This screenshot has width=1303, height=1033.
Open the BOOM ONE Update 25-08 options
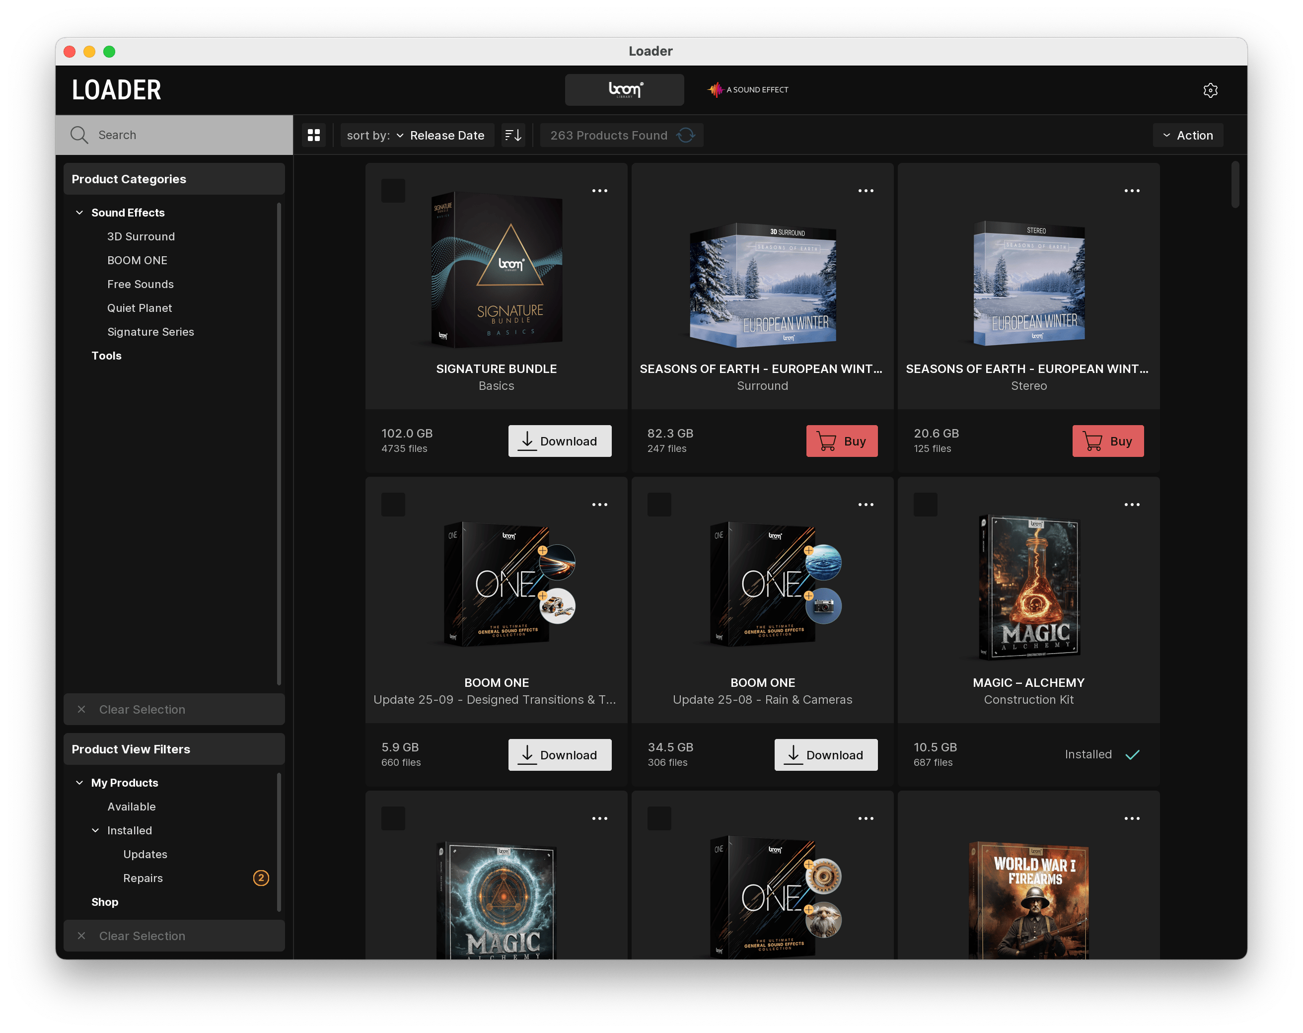(866, 504)
